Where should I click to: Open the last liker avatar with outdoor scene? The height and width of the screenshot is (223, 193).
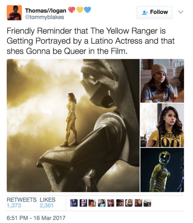click(x=148, y=203)
